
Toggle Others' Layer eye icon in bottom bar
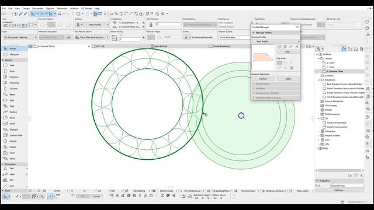[215, 198]
